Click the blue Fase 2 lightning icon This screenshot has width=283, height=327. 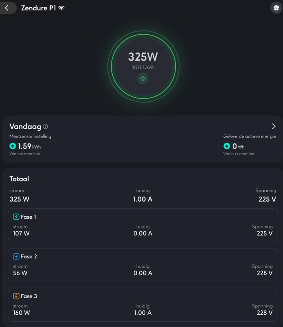click(16, 256)
